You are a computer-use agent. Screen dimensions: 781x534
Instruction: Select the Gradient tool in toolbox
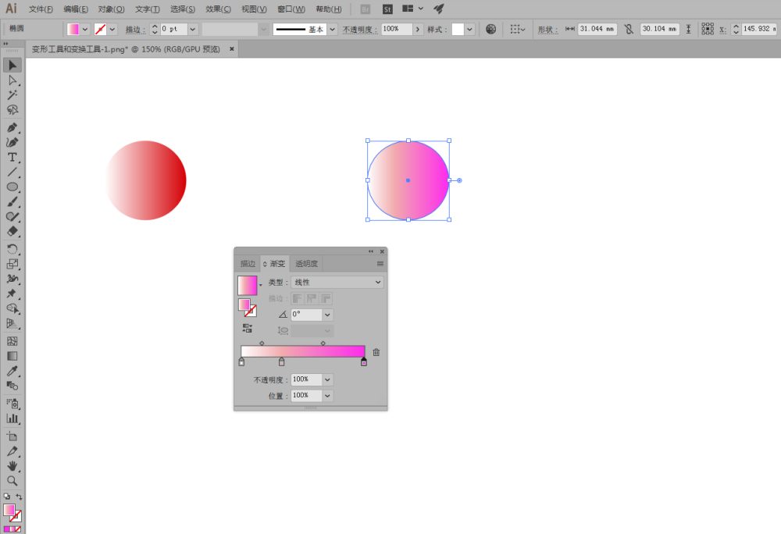pyautogui.click(x=12, y=356)
